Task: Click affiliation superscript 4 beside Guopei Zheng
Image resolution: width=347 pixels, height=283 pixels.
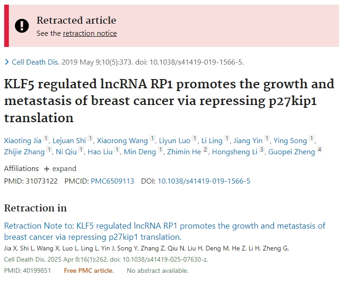Action: [x=320, y=150]
